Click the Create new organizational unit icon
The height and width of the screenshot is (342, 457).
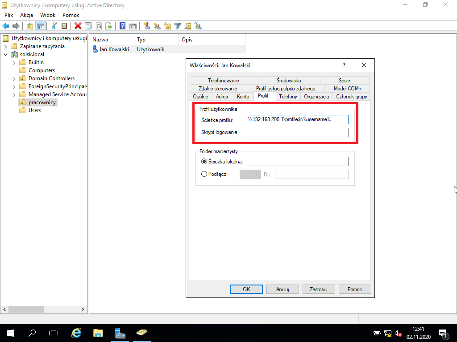click(x=167, y=26)
